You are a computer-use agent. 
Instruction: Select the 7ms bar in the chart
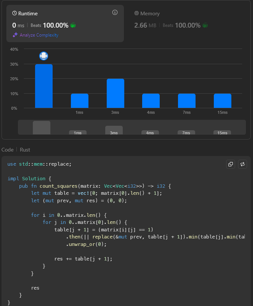coord(187,101)
